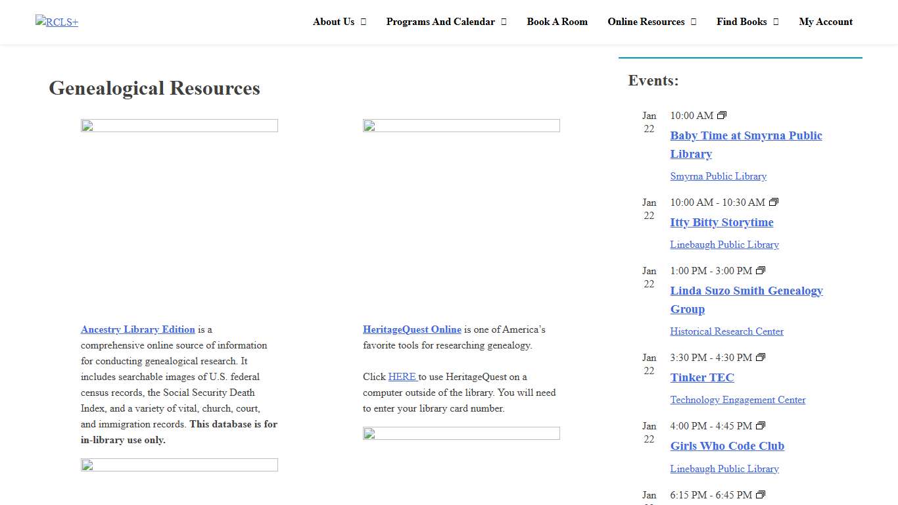Click the repeat icon beside Itty Bitty Storytime time
The width and height of the screenshot is (898, 505).
click(x=774, y=202)
